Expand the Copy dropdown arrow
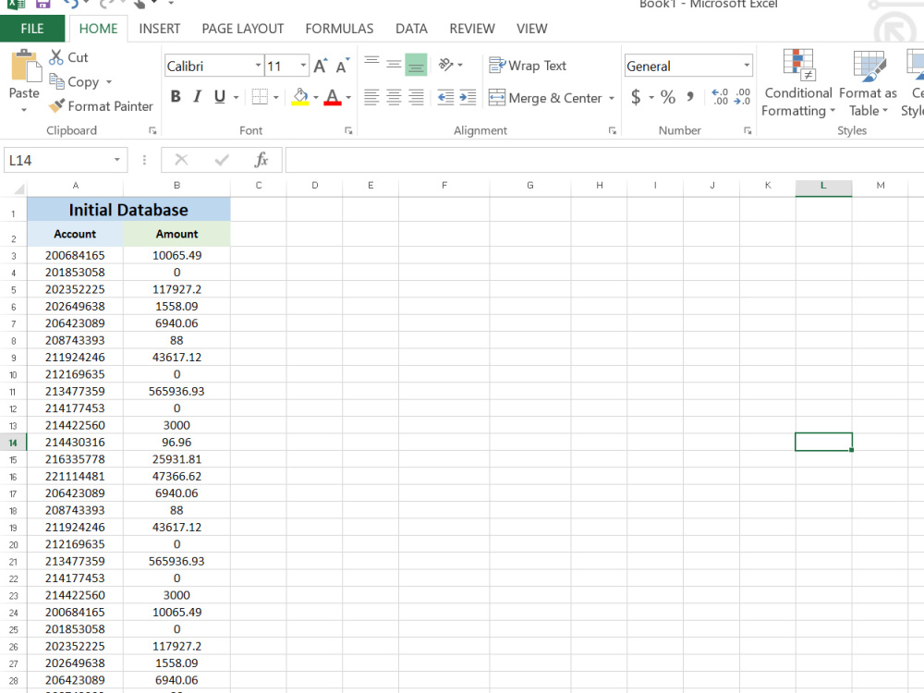This screenshot has width=924, height=693. click(x=109, y=82)
